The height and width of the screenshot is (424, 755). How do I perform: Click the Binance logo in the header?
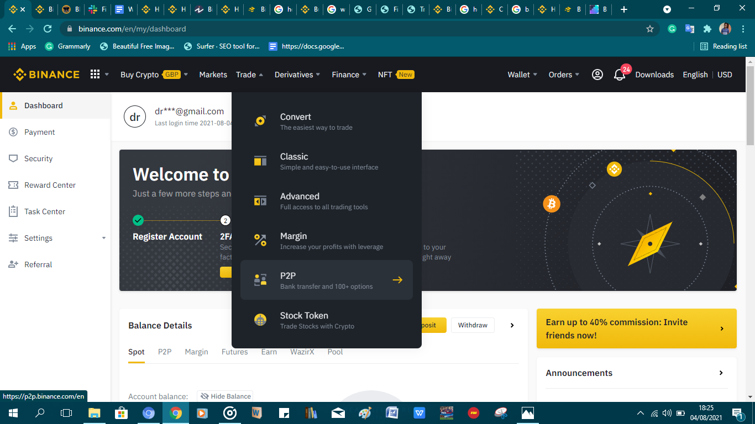46,75
